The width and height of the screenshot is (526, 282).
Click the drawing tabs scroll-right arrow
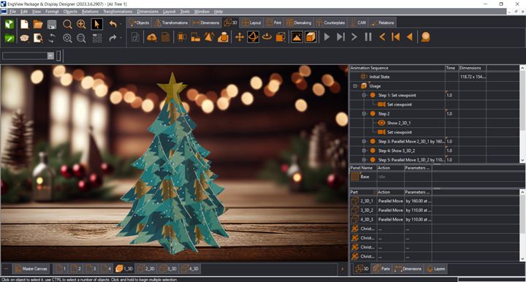tap(342, 269)
